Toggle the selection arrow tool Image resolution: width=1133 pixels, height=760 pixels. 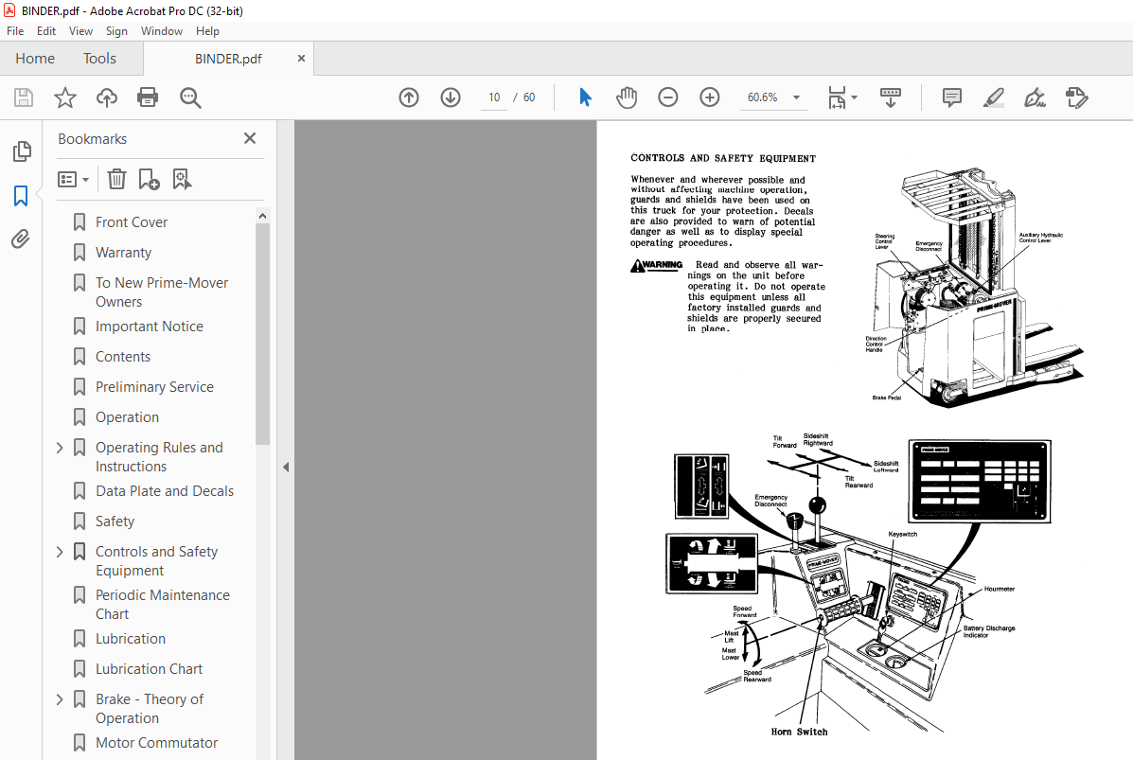coord(585,97)
